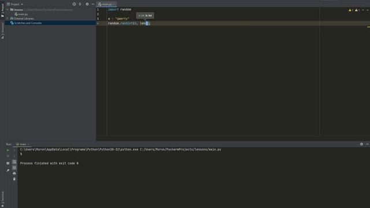The image size is (370, 208).
Task: Toggle the Structure tool window side tab
Action: pyautogui.click(x=2, y=31)
